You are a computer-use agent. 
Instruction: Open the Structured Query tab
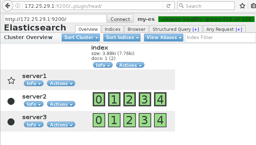(x=176, y=29)
